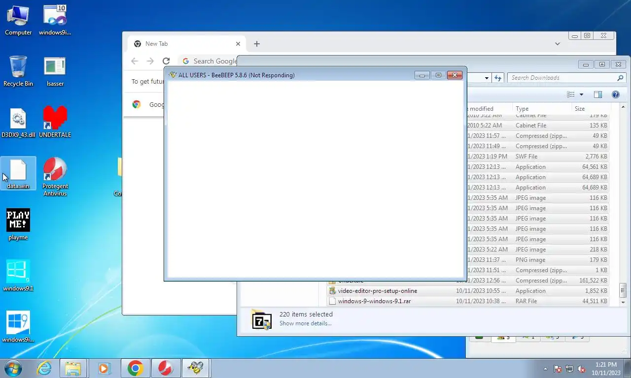631x378 pixels.
Task: Select the bottom windows9i desktop icon
Action: [18, 327]
